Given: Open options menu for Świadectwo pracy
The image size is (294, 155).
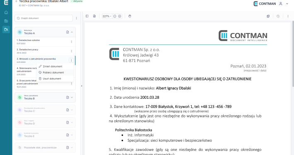Looking at the screenshot, I should tap(72, 51).
